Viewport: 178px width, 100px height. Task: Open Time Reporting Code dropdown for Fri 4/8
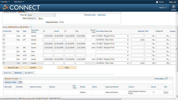pyautogui.click(x=112, y=47)
